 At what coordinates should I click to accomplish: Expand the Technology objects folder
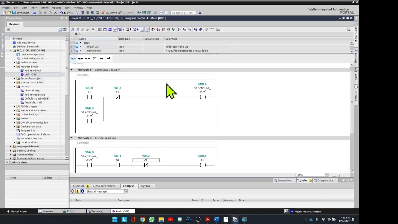coord(14,78)
